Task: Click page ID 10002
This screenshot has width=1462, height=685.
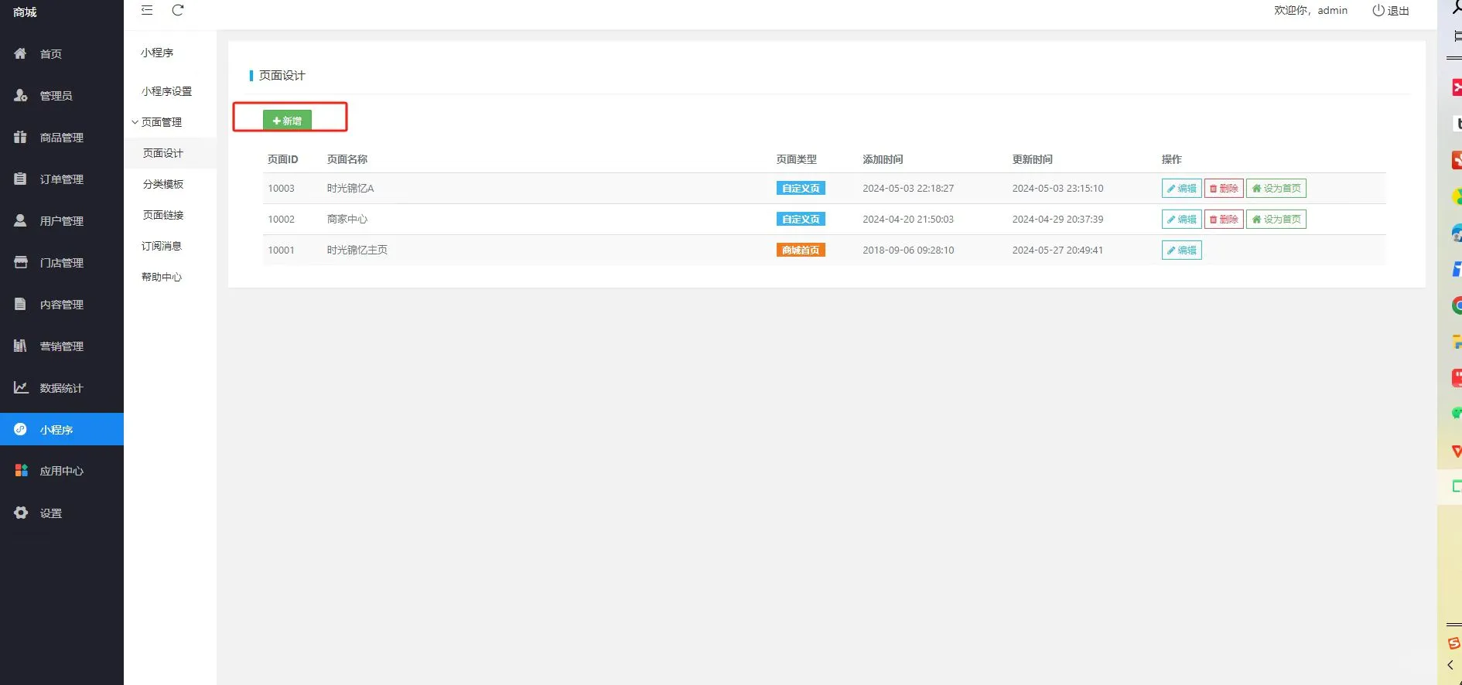Action: point(281,219)
